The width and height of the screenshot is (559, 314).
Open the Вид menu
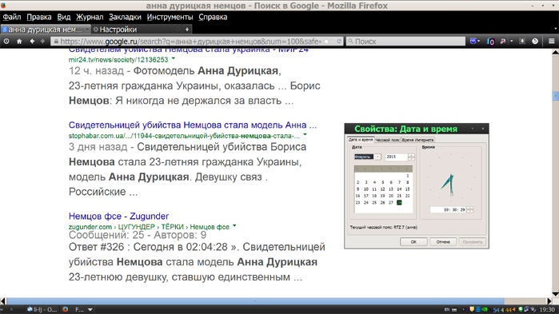coord(64,17)
